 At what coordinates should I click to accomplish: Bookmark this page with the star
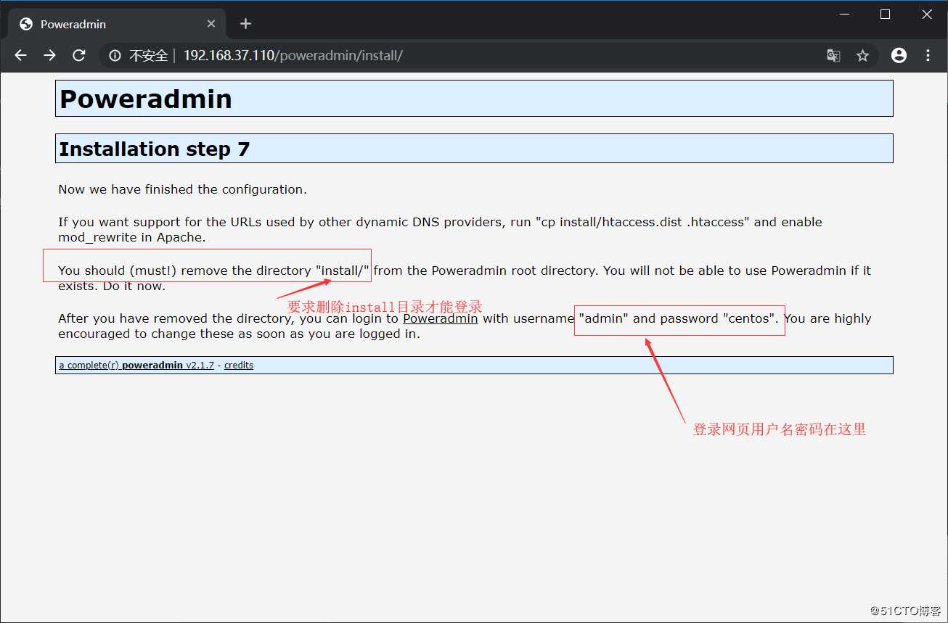[x=862, y=55]
